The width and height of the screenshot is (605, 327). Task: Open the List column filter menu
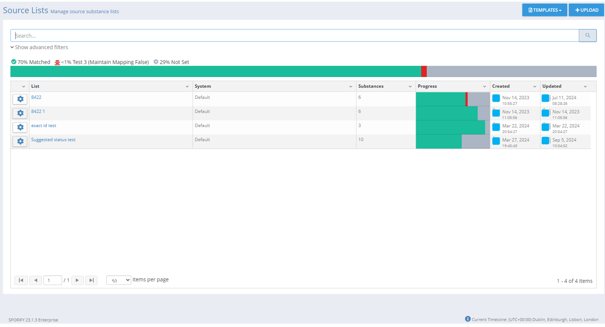pyautogui.click(x=187, y=87)
